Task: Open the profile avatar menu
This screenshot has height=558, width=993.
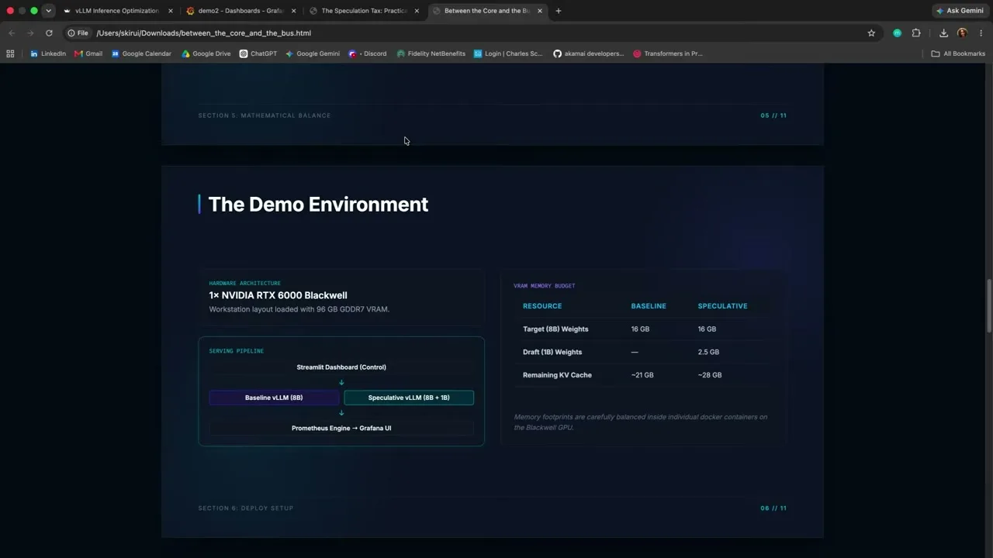Action: click(x=962, y=33)
